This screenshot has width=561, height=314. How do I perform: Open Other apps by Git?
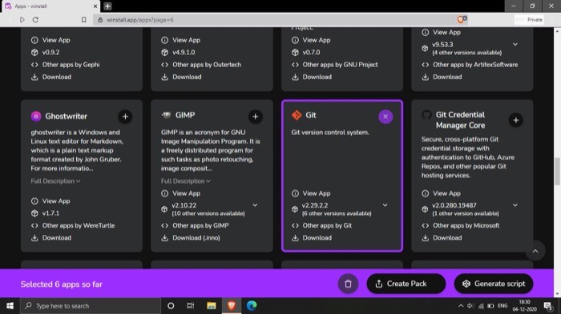click(321, 225)
